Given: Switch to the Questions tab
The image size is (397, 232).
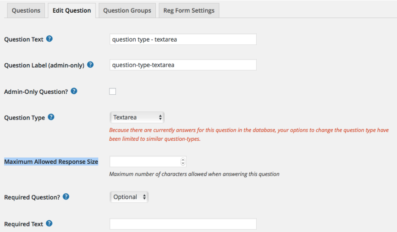Looking at the screenshot, I should tap(26, 10).
